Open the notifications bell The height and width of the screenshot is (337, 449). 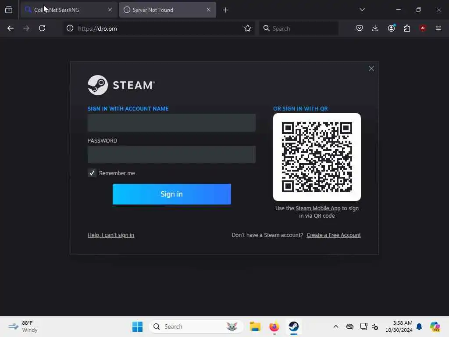[419, 326]
